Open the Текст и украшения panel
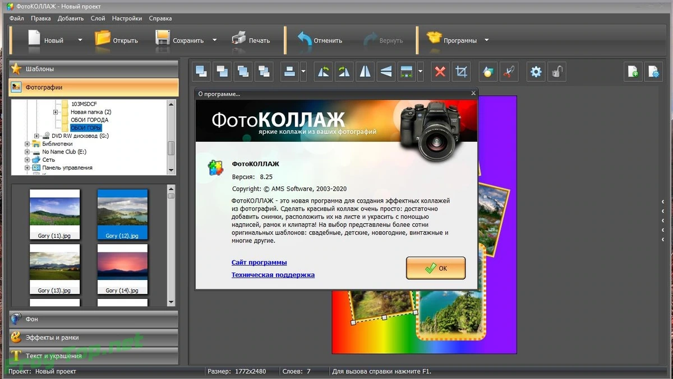 tap(94, 356)
